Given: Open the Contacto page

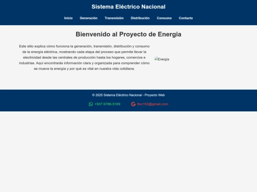Looking at the screenshot, I should point(186,18).
